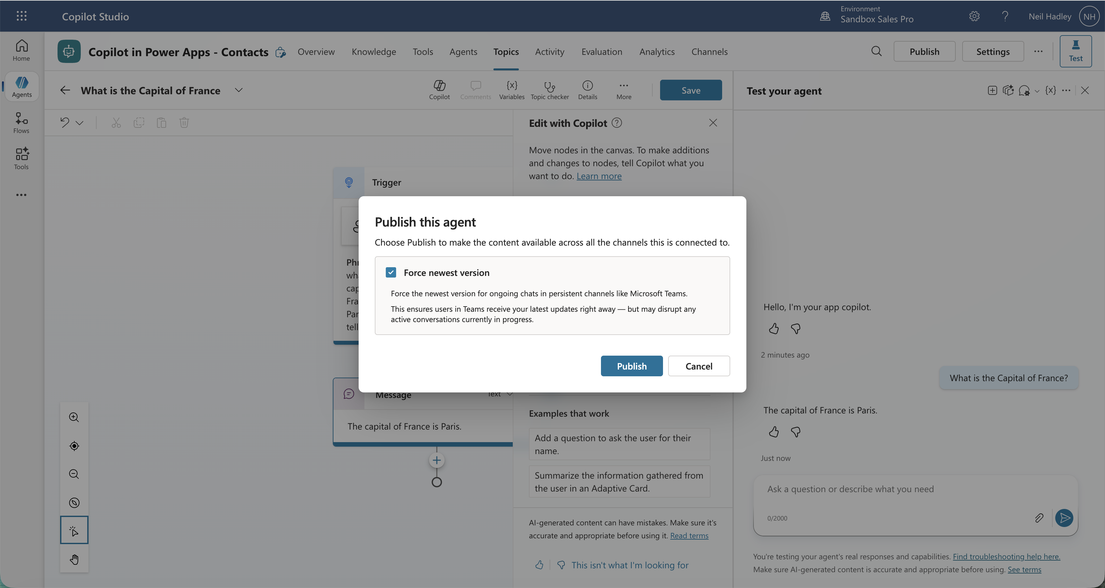Image resolution: width=1105 pixels, height=588 pixels.
Task: Open the Learn more link
Action: [599, 176]
